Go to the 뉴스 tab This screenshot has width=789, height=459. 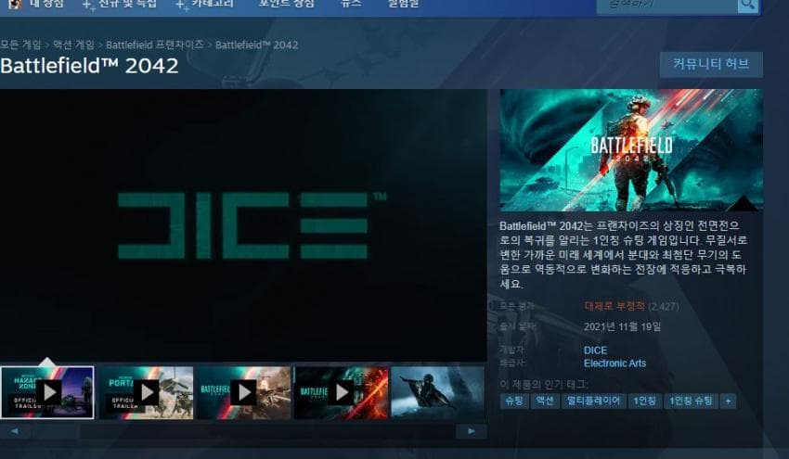click(351, 5)
